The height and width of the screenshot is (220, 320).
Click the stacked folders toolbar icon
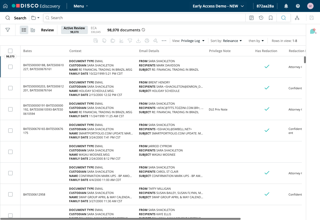click(x=113, y=41)
